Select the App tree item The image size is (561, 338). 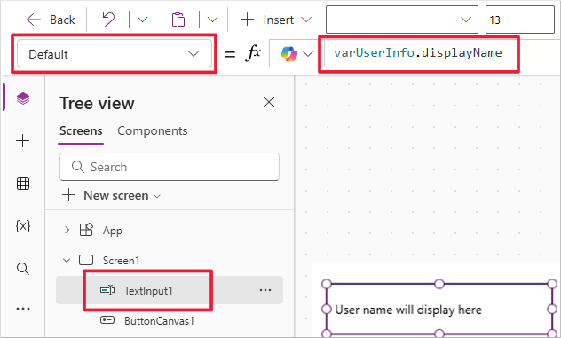tap(113, 231)
